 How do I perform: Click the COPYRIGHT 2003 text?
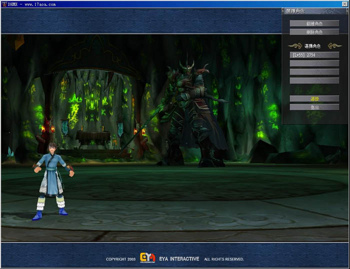tap(121, 260)
